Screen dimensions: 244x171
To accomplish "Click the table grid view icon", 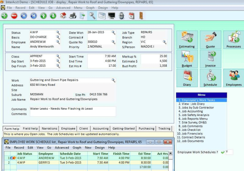I will pyautogui.click(x=102, y=16).
